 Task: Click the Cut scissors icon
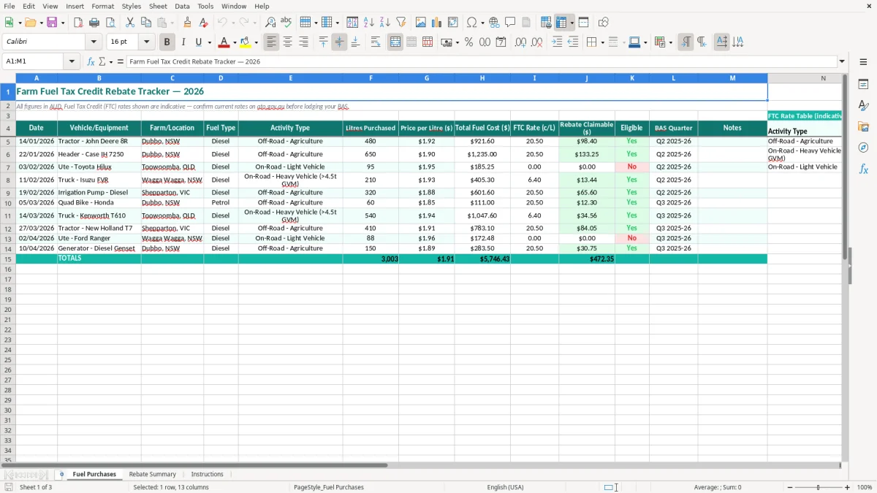[x=130, y=23]
